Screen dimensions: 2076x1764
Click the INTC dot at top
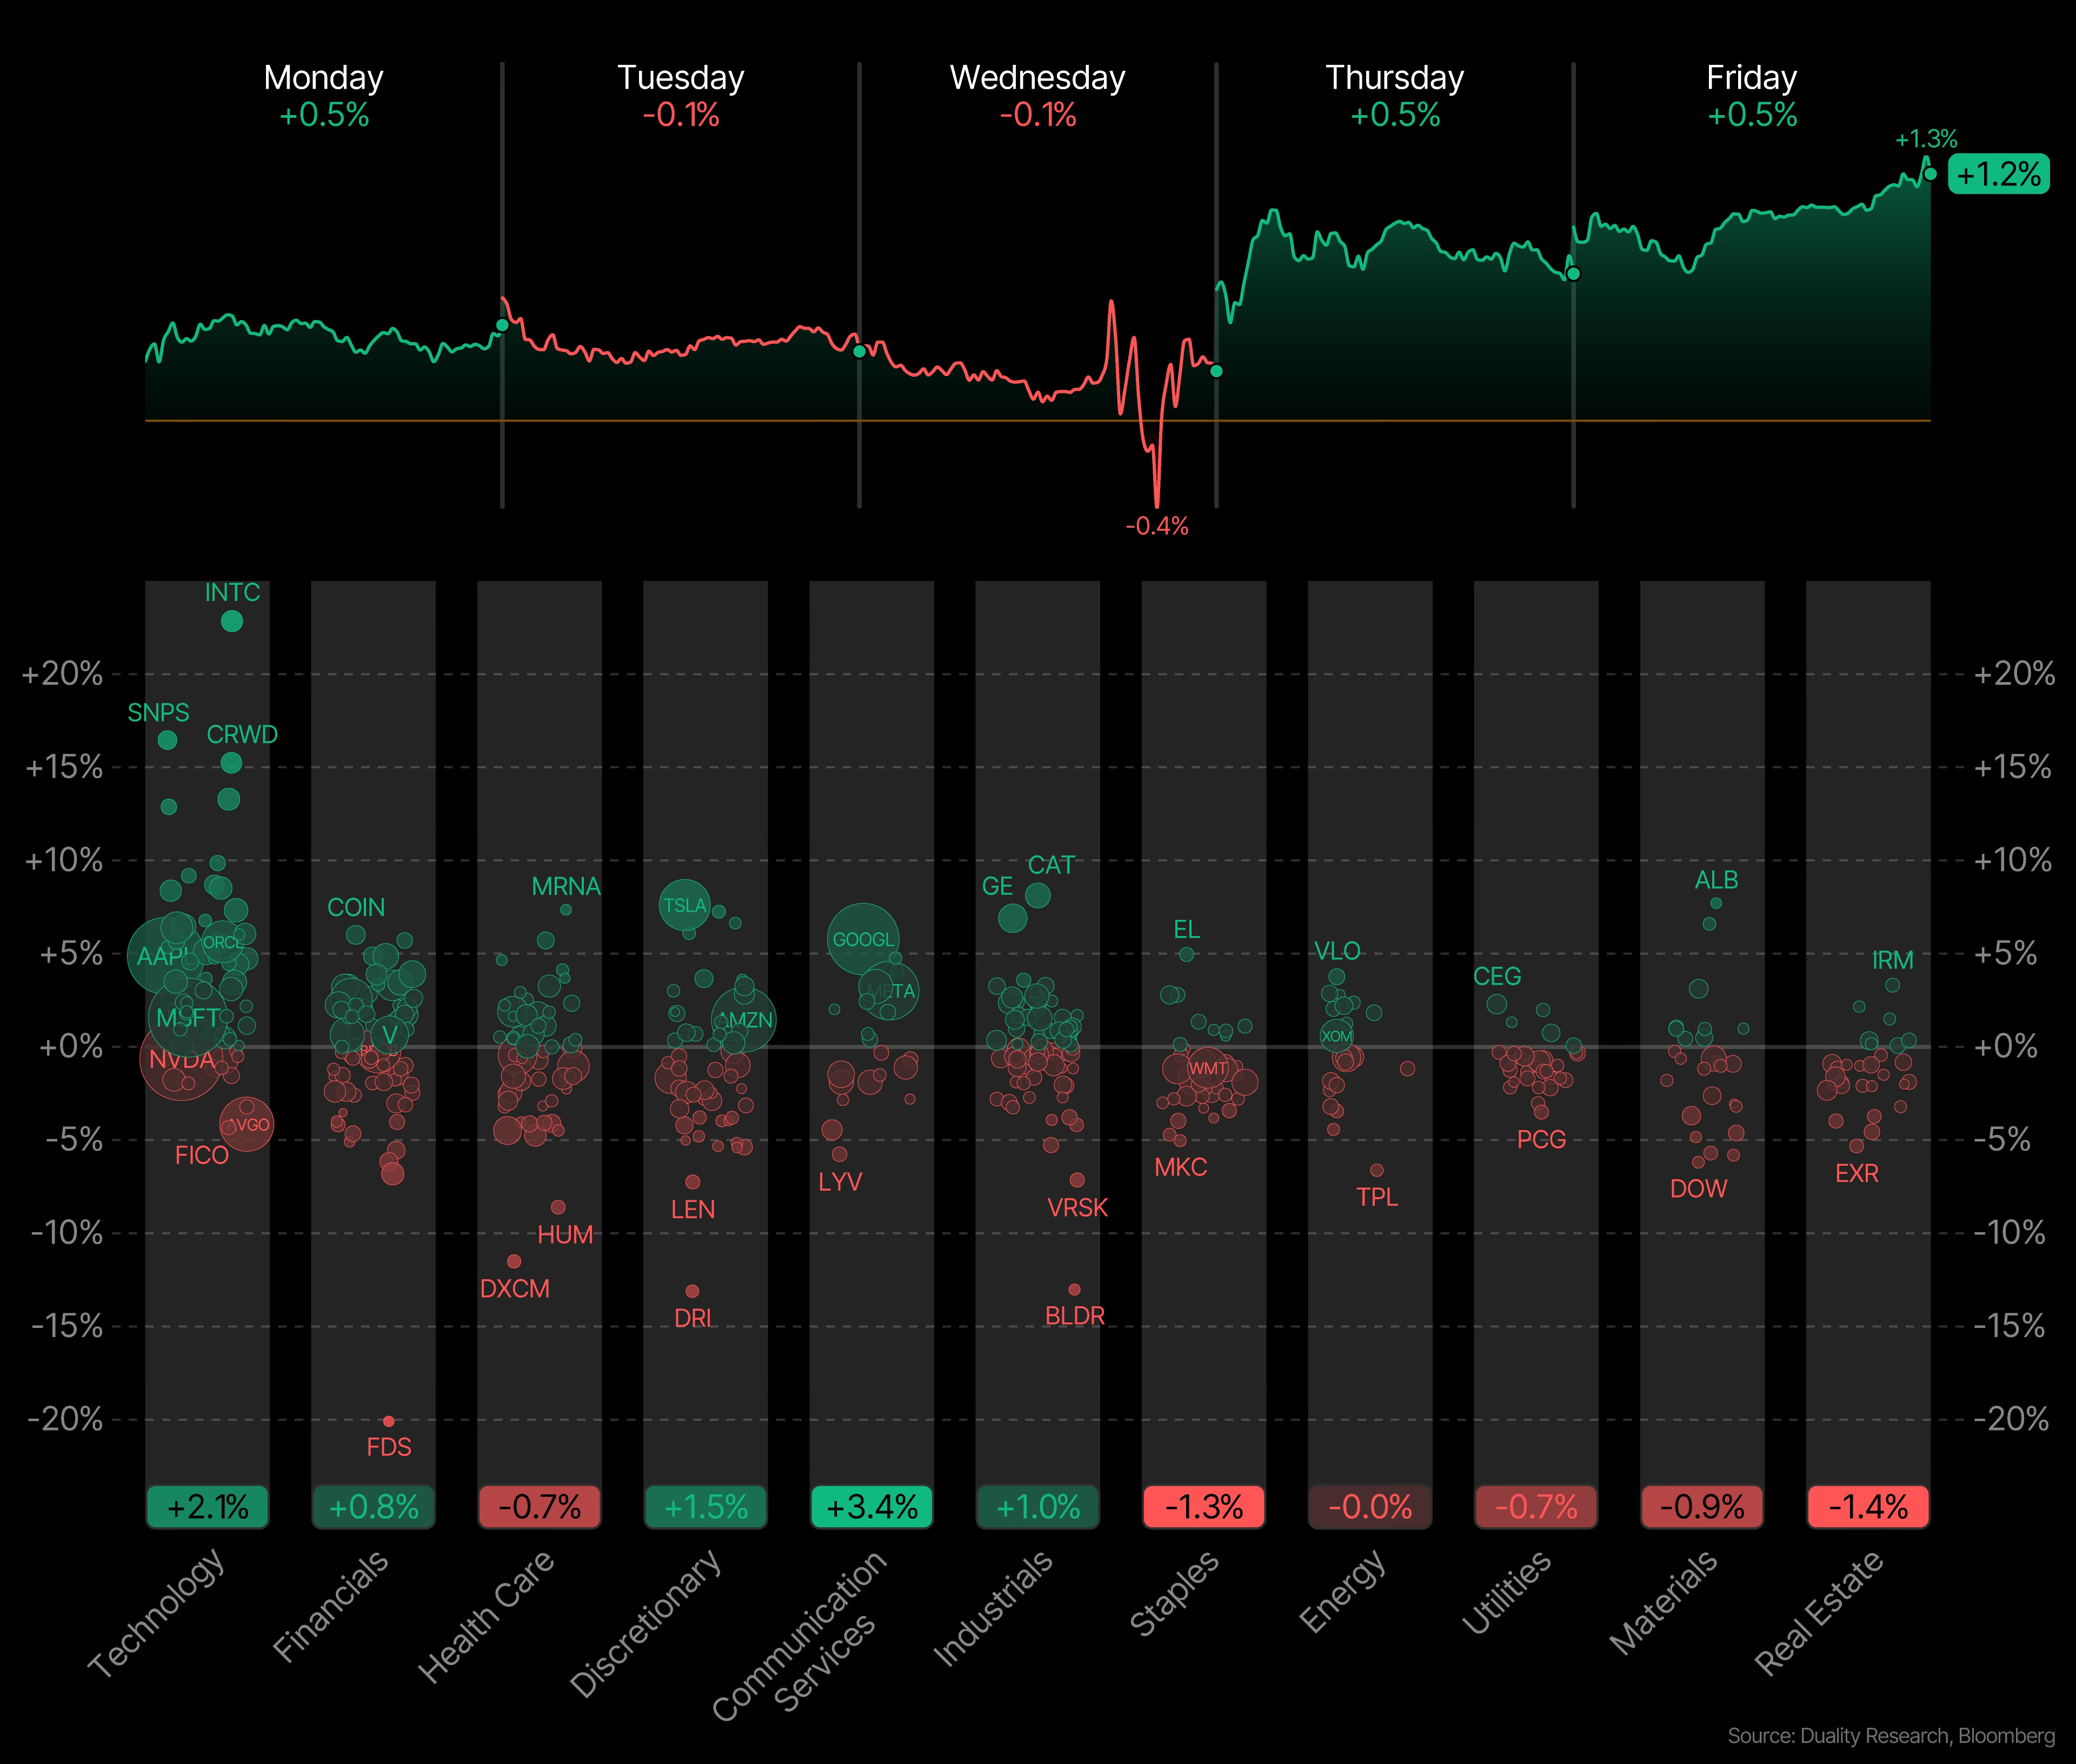pos(232,621)
